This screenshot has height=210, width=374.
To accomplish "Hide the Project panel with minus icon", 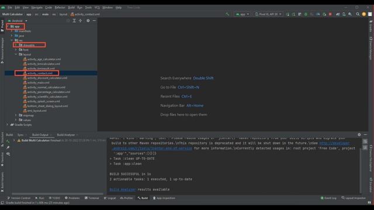I will click(94, 21).
